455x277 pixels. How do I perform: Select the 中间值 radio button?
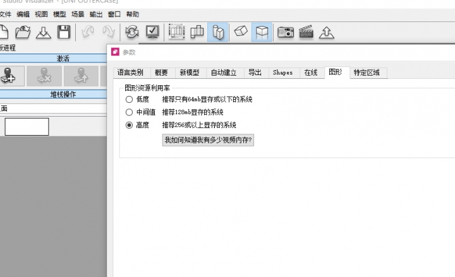click(130, 112)
